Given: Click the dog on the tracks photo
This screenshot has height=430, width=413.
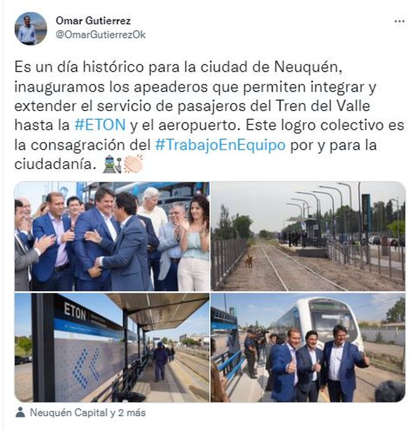Looking at the screenshot, I should [249, 261].
